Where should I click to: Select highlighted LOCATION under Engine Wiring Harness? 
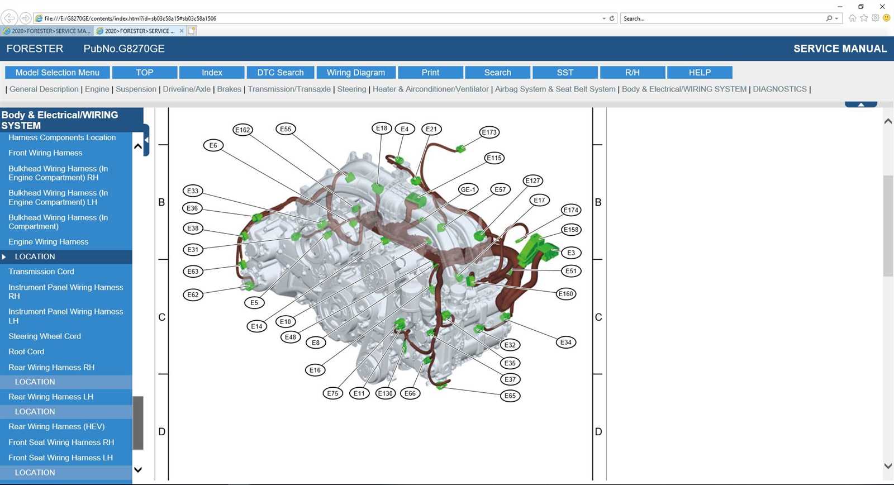[66, 256]
